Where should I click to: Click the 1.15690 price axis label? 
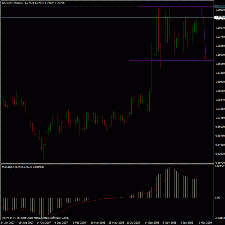[220, 64]
